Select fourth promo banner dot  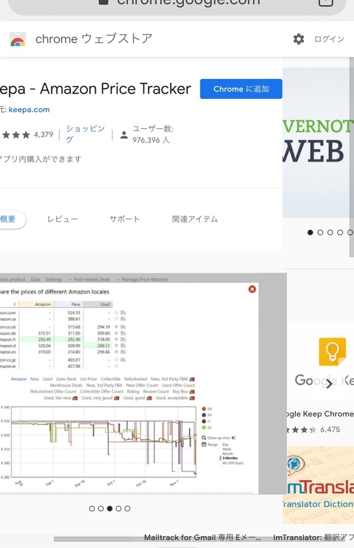340,233
